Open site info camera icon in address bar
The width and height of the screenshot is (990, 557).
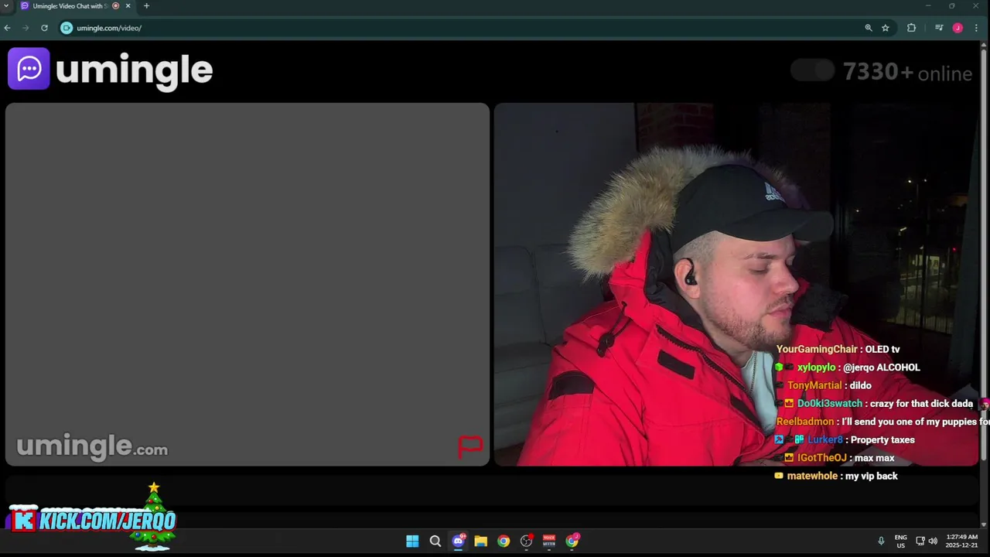[67, 28]
